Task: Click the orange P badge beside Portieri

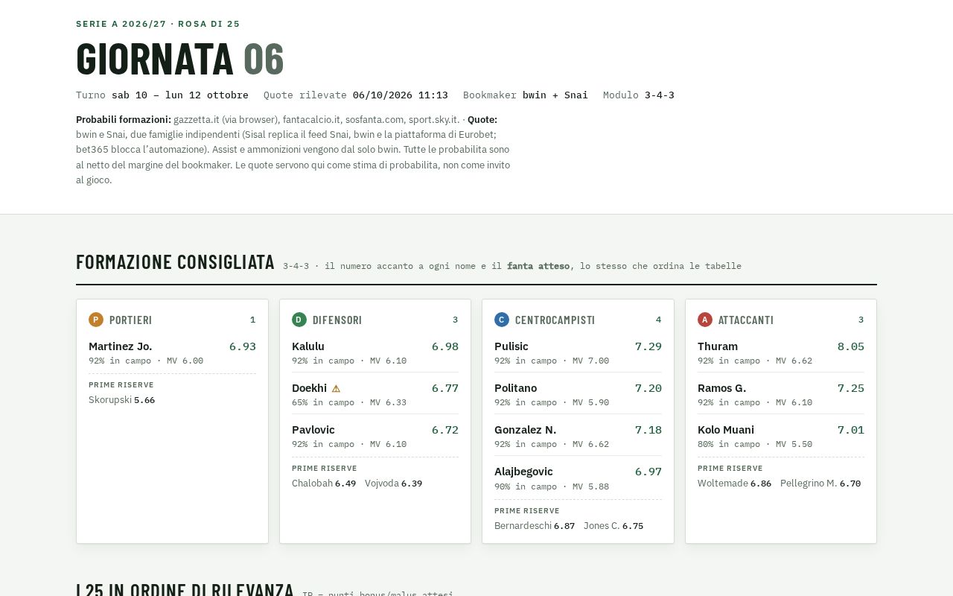Action: pos(96,320)
